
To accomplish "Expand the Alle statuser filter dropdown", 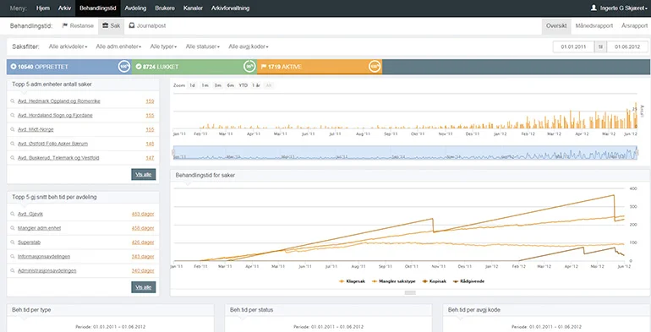I will pos(203,47).
